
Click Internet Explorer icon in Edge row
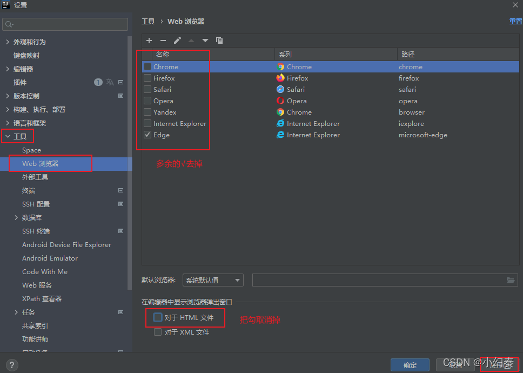[x=280, y=135]
